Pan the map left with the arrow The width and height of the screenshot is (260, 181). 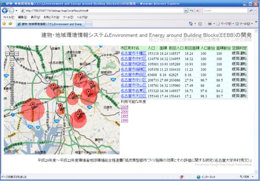(x=7, y=53)
